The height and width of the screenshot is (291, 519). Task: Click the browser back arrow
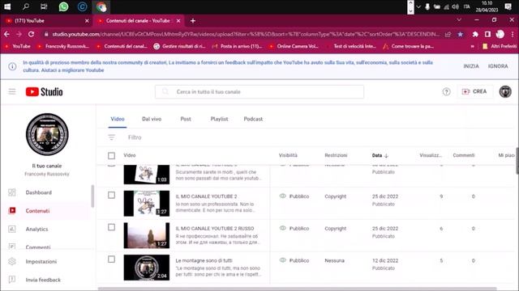tap(6, 34)
